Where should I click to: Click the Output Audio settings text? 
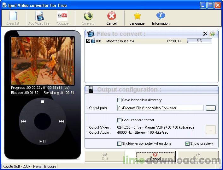[143, 132]
